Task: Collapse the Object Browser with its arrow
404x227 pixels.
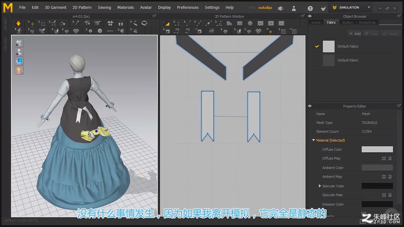Action: [310, 16]
